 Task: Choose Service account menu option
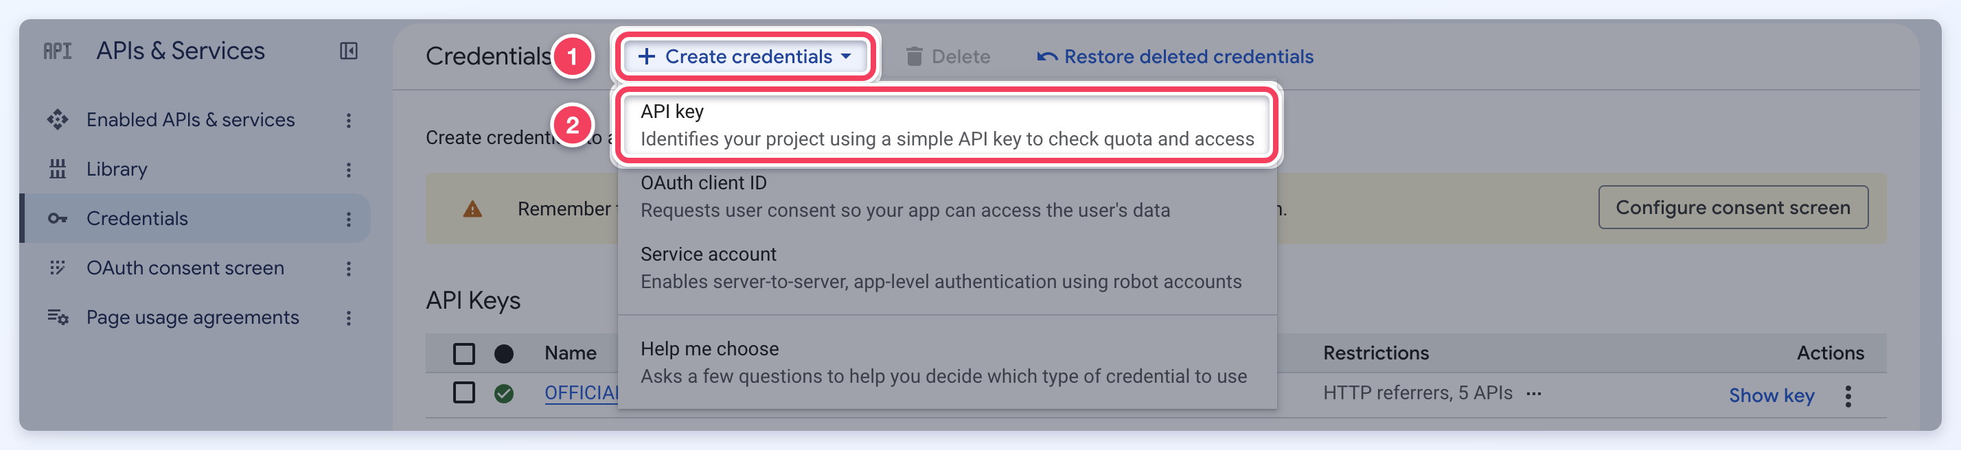point(947,268)
